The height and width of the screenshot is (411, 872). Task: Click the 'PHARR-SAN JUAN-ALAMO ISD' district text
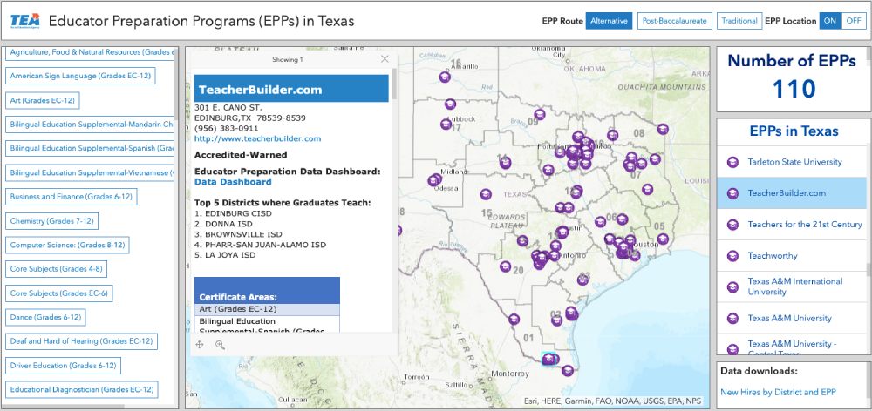pyautogui.click(x=265, y=245)
